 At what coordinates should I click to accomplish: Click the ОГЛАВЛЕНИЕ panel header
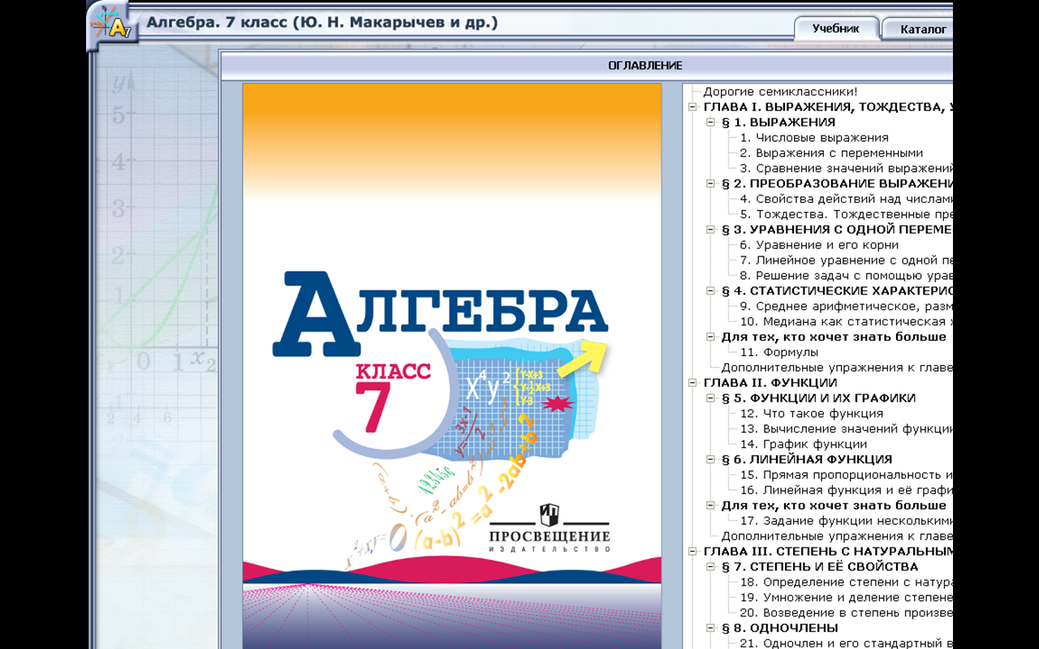point(645,66)
